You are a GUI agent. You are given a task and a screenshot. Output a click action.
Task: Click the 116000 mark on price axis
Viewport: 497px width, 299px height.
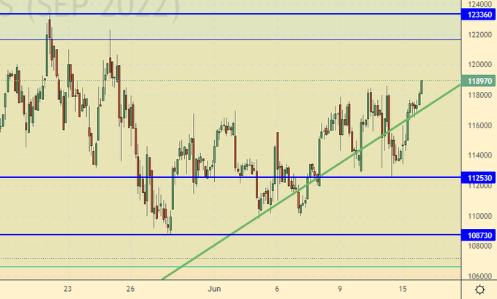[479, 125]
